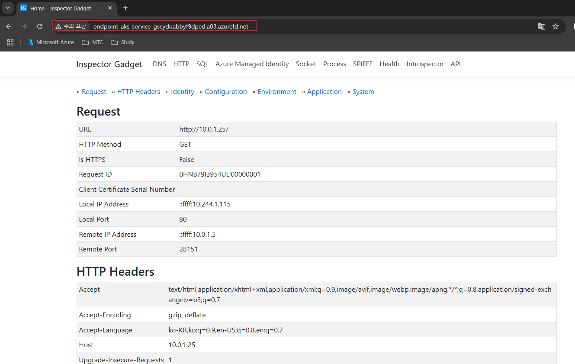Open Azure Managed Identity page
575x364 pixels.
point(252,64)
